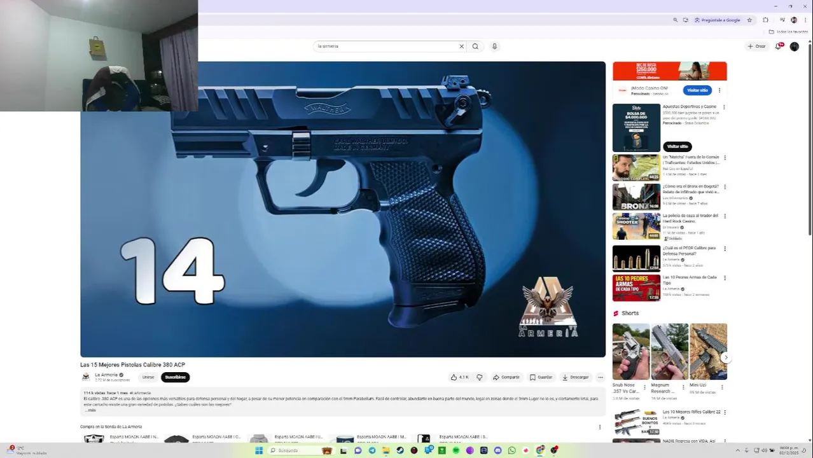This screenshot has height=458, width=813.
Task: Bookmark this page with star icon
Action: (x=749, y=20)
